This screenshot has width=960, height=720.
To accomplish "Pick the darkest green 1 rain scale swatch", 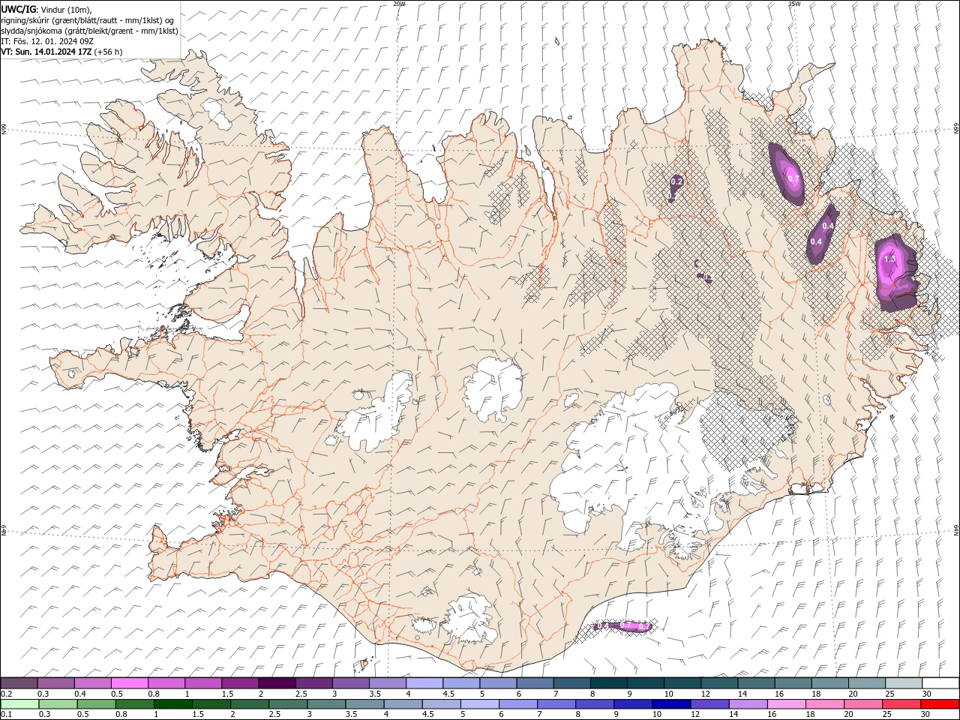I will 173,704.
